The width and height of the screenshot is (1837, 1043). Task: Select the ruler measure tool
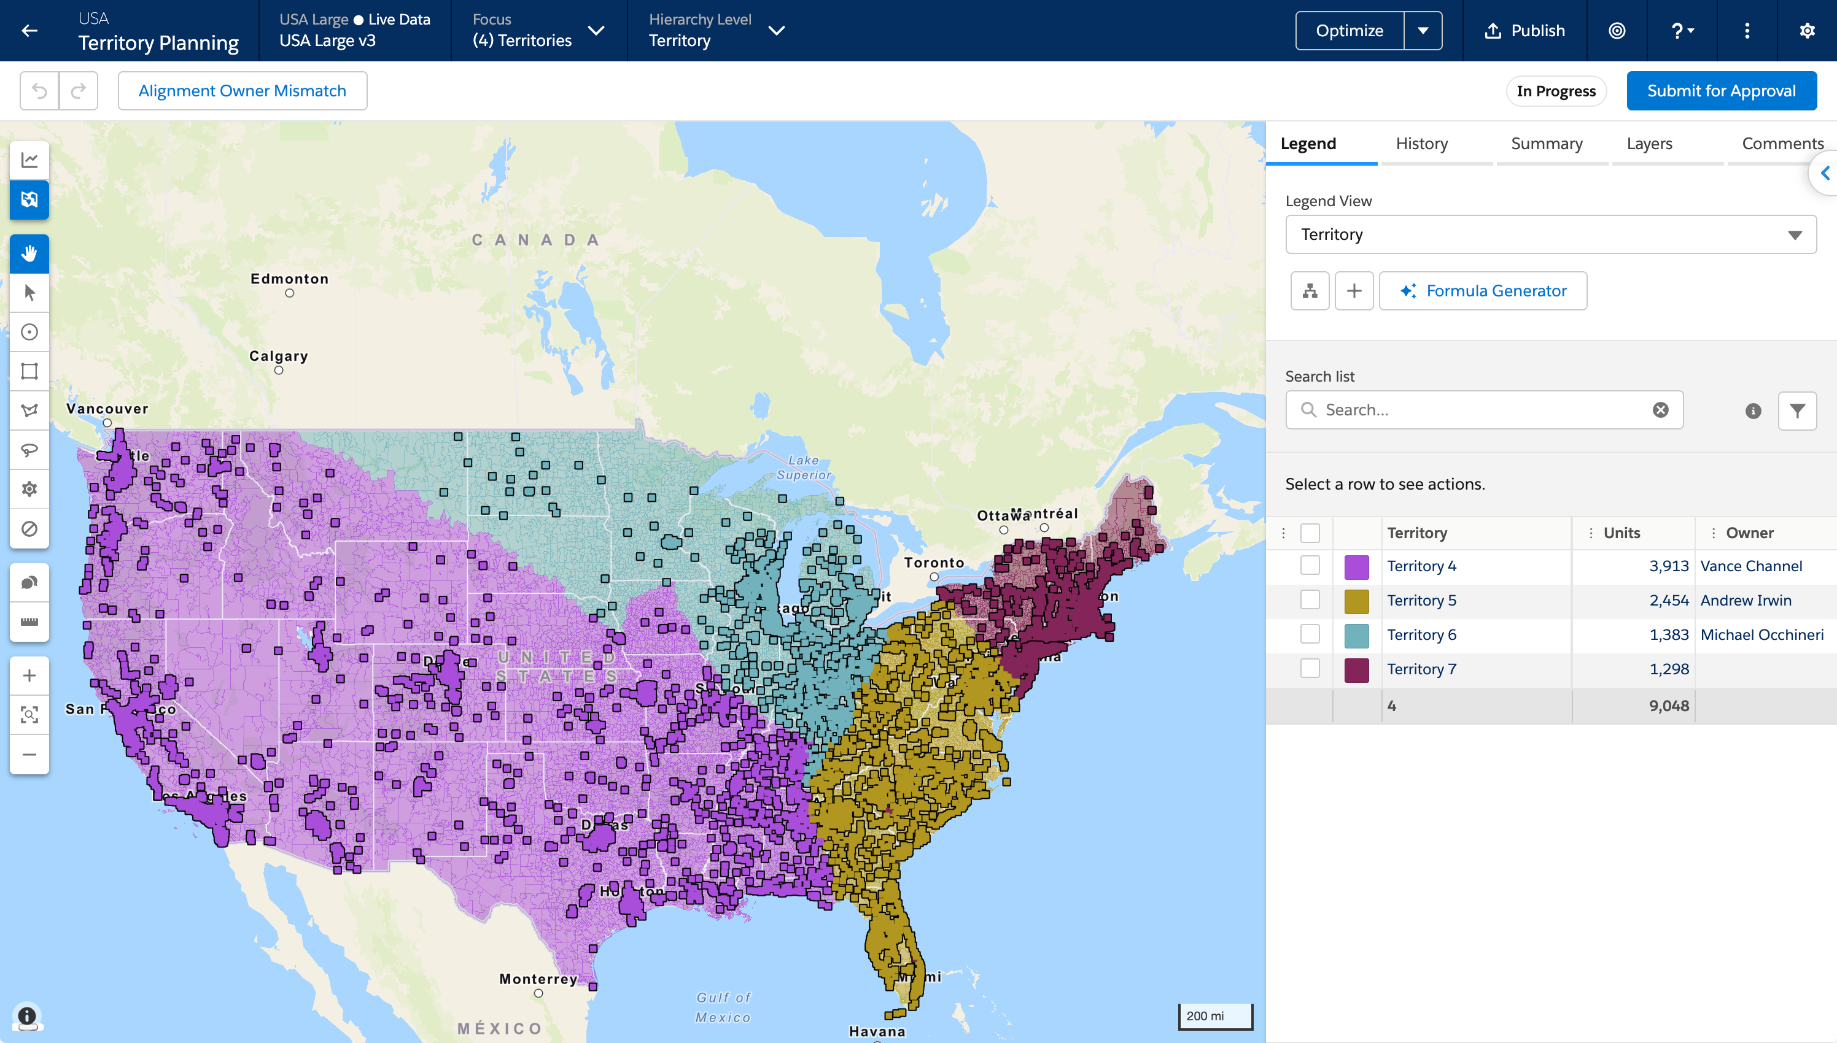29,622
